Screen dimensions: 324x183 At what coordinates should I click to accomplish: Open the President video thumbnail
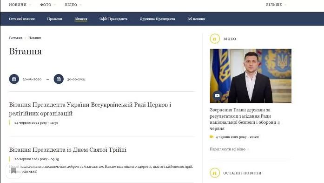(251, 76)
